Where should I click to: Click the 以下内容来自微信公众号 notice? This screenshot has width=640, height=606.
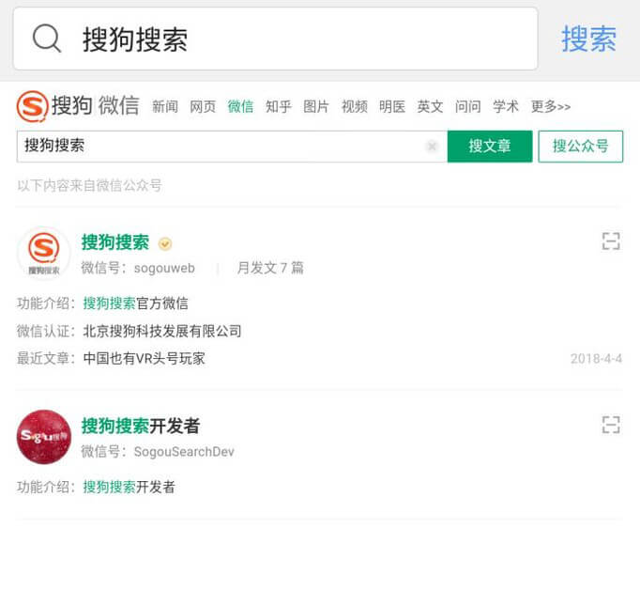coord(90,185)
